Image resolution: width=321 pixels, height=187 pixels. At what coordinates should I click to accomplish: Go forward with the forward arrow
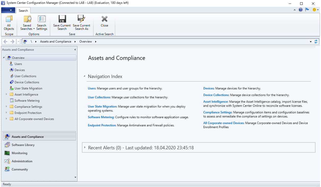coord(12,42)
